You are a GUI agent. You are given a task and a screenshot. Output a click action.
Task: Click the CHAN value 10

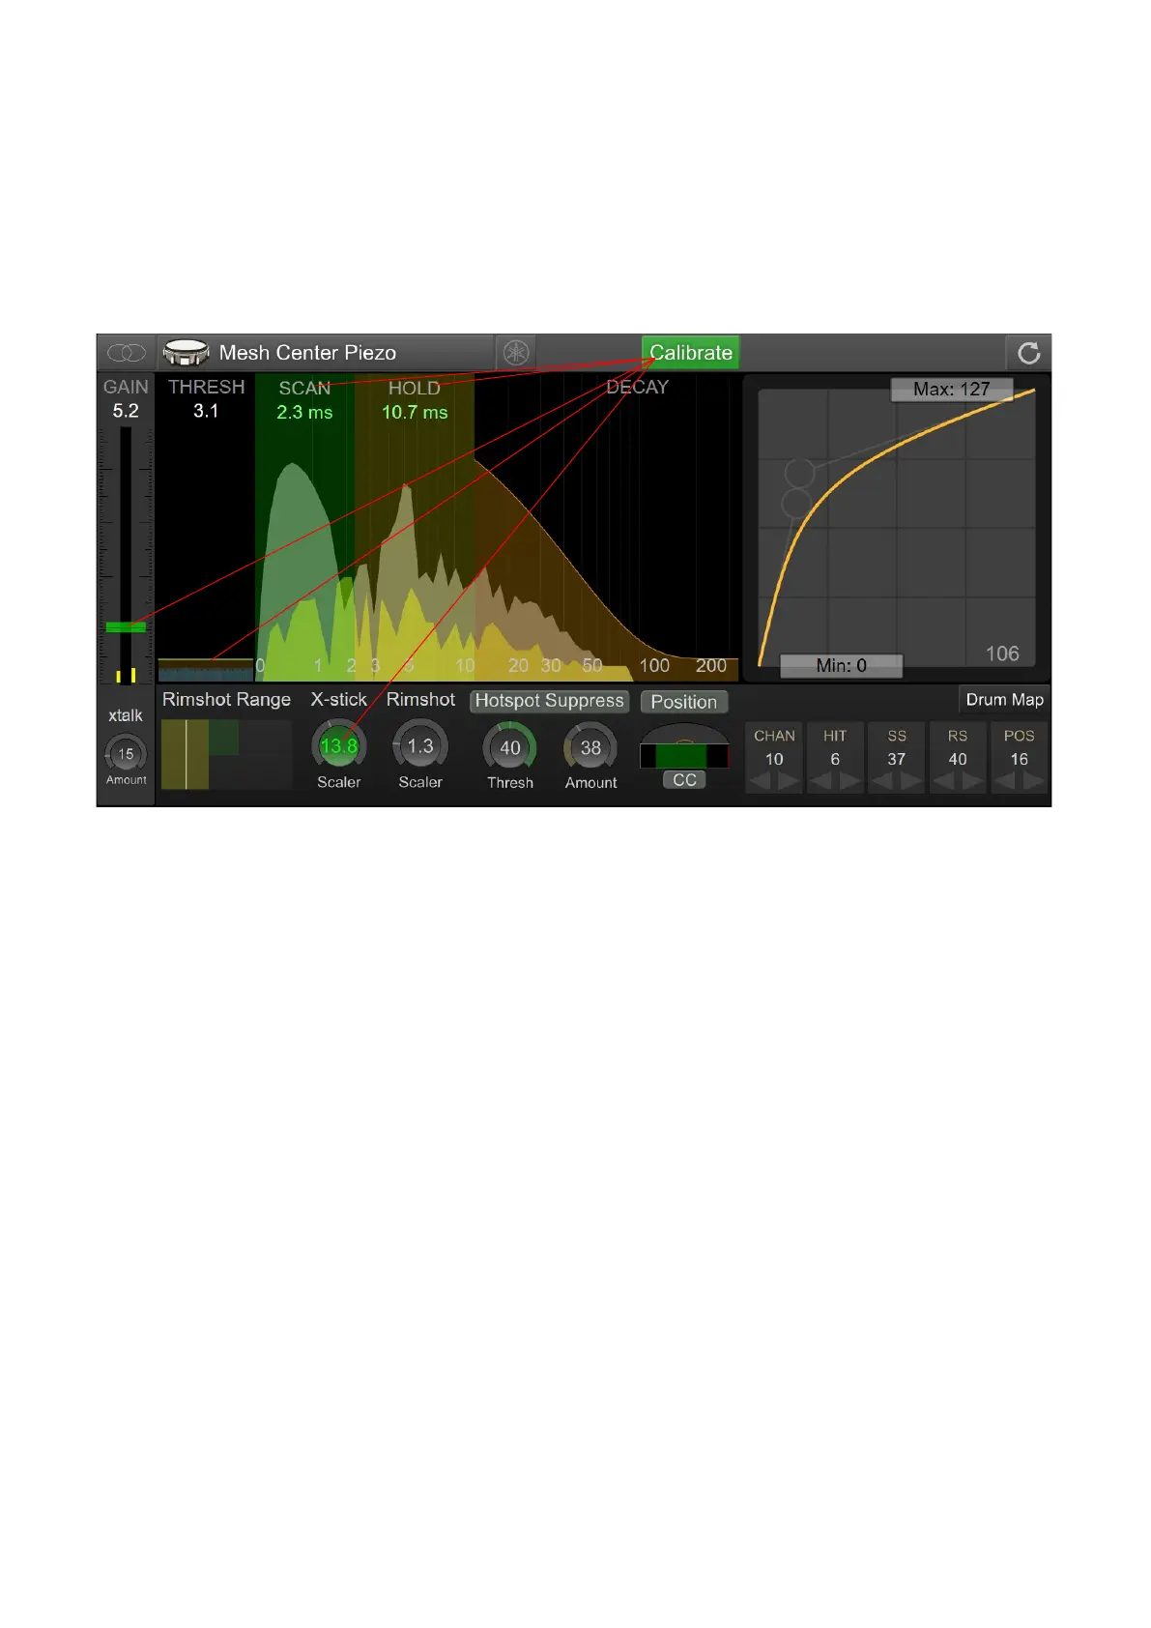pos(774,760)
